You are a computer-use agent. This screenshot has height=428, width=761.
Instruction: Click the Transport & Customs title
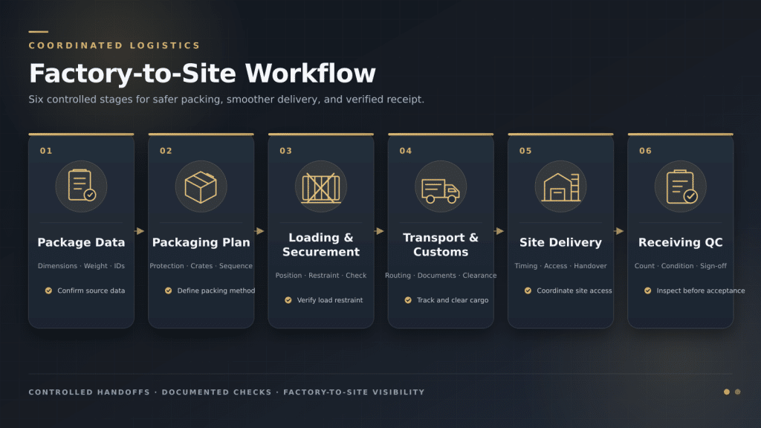click(441, 244)
